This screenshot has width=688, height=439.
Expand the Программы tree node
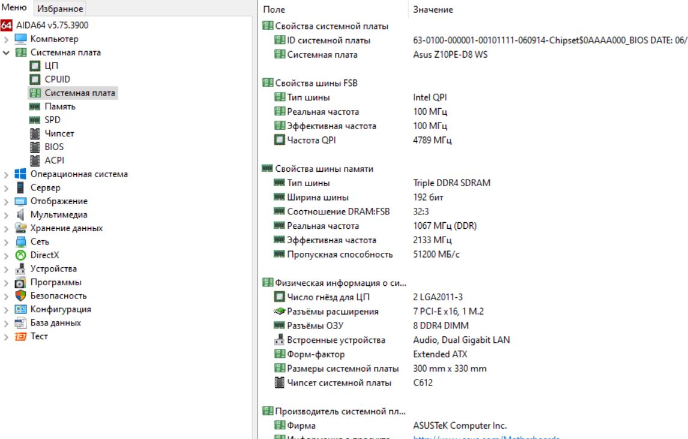6,283
